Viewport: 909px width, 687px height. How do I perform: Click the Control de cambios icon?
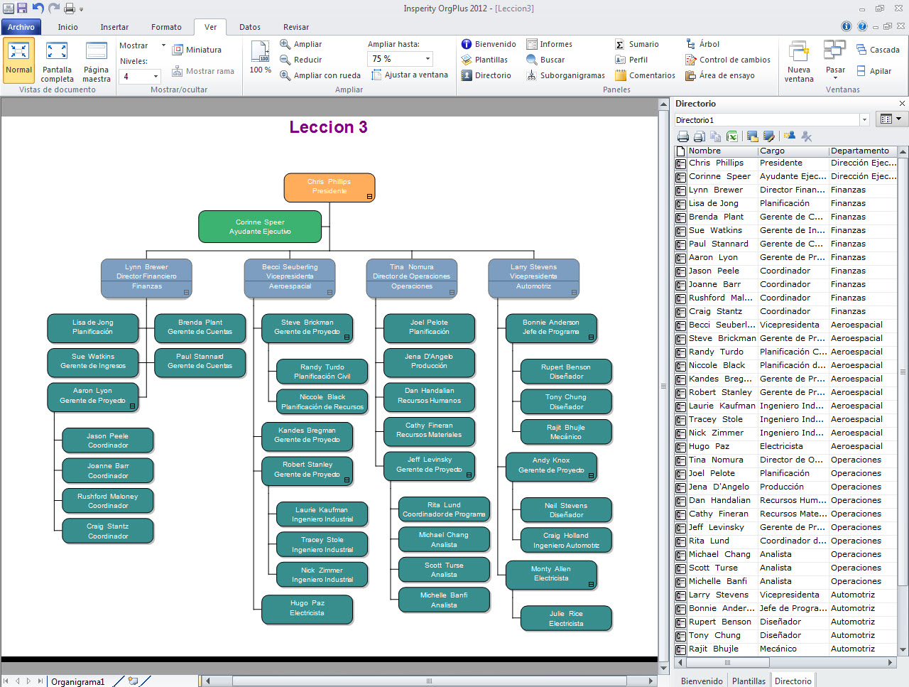tap(690, 60)
